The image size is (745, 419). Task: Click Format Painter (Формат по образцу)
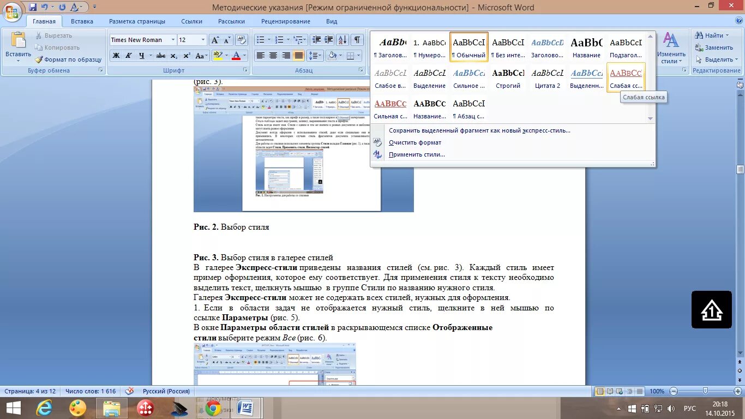click(69, 59)
